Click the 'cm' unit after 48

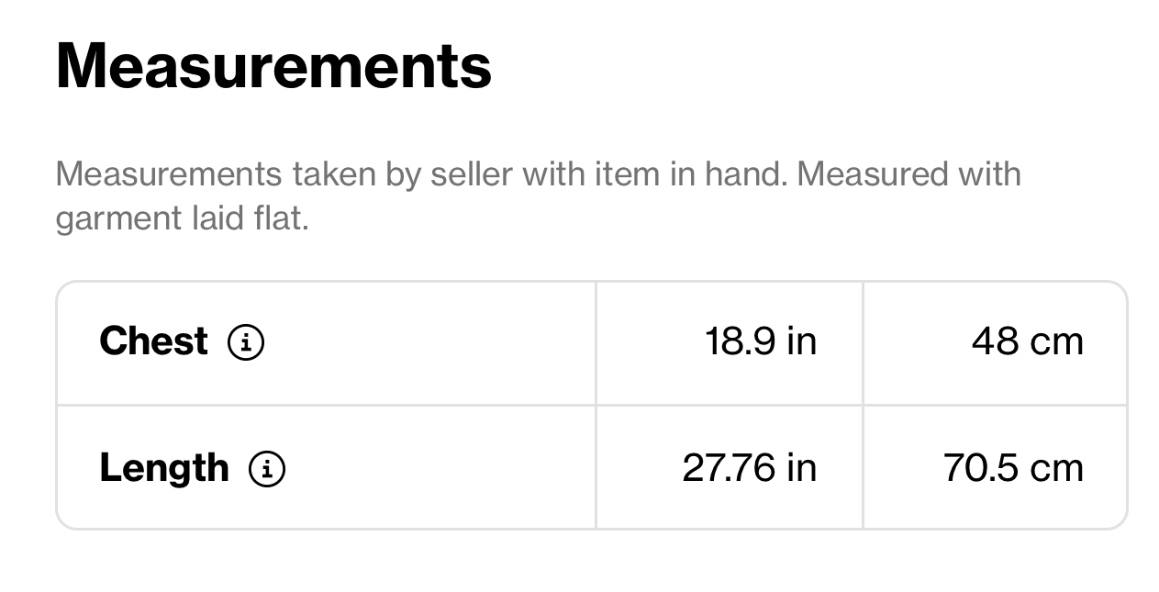tap(1057, 343)
